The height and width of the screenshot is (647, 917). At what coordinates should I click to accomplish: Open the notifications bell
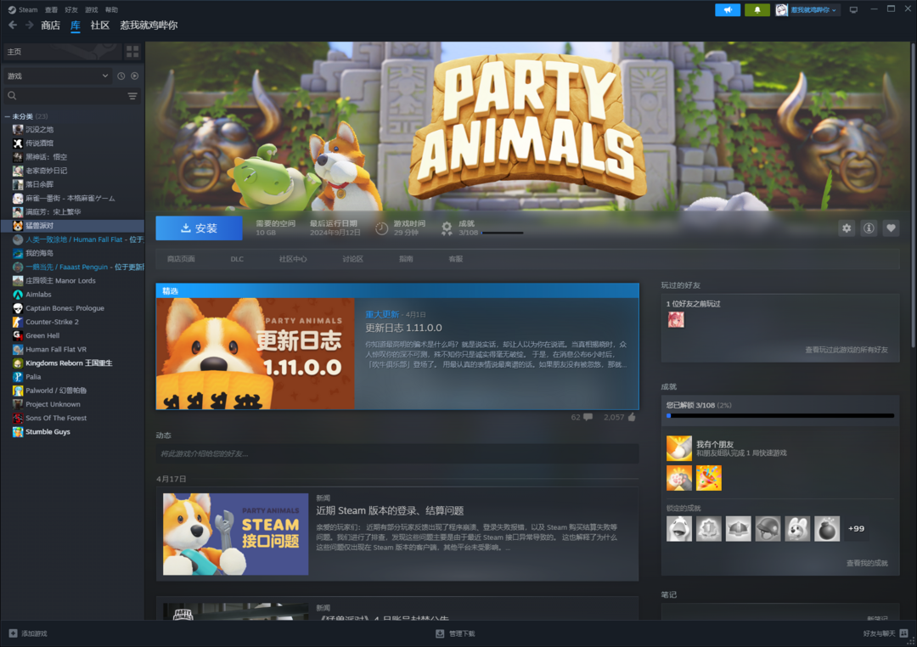tap(757, 10)
